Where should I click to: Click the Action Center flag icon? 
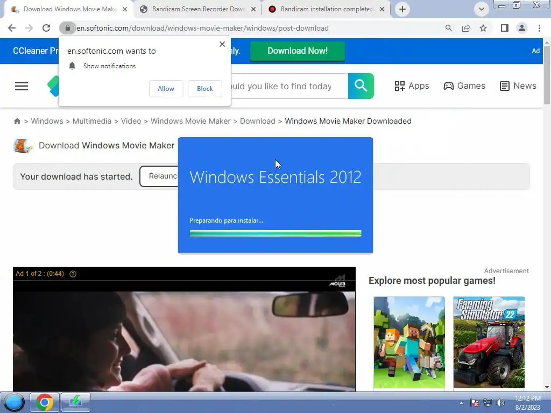pyautogui.click(x=475, y=403)
